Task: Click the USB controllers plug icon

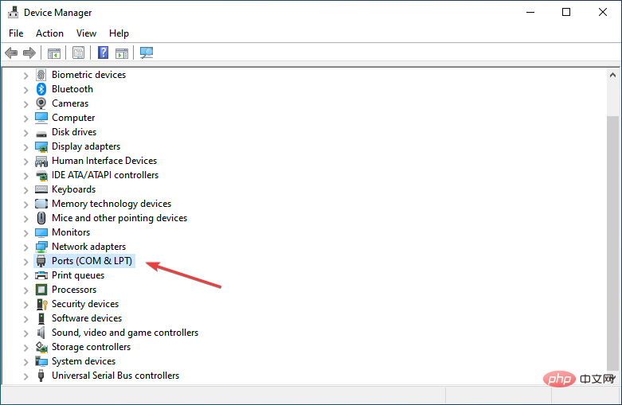Action: pos(41,376)
